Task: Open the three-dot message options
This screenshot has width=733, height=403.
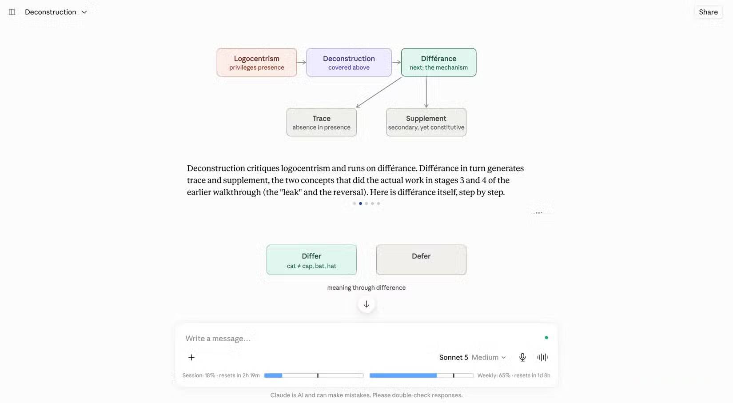Action: [x=539, y=213]
